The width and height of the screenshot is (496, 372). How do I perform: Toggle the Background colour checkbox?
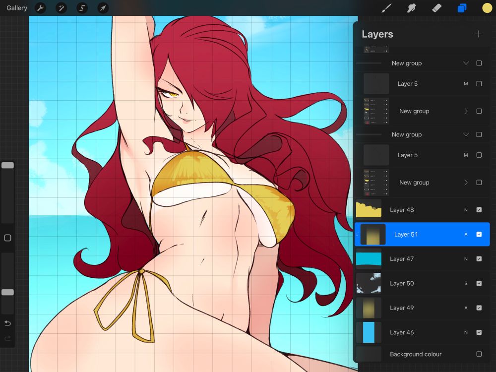click(479, 354)
